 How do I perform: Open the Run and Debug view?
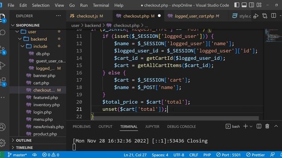(x=2, y=65)
